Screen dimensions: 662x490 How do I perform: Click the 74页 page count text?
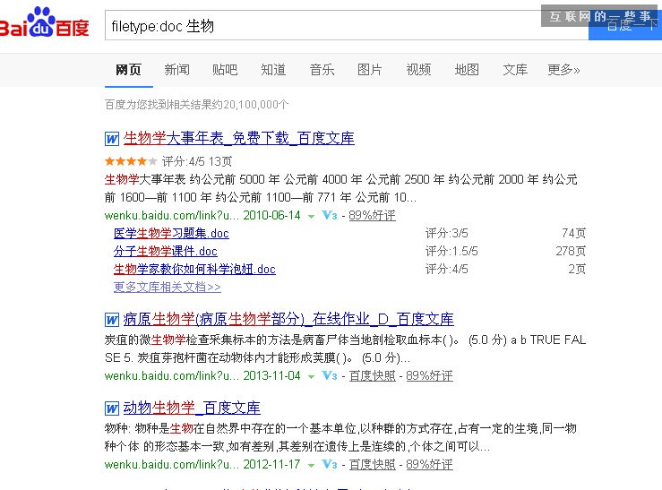click(x=573, y=234)
